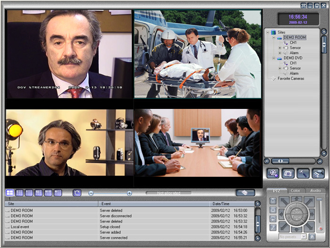
Task: Select the helicopter medical team video pane
Action: tap(198, 54)
